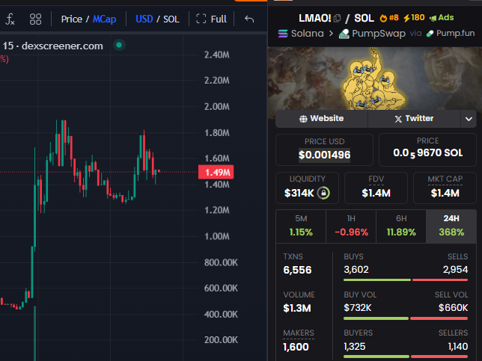Open the token Website link
Image resolution: width=482 pixels, height=361 pixels.
tap(322, 119)
